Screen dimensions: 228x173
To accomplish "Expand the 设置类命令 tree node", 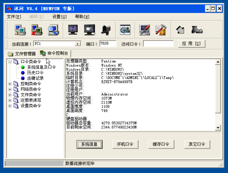I will [10, 106].
